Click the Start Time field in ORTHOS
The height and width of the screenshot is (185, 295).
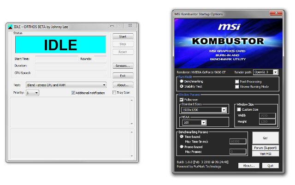[56, 59]
